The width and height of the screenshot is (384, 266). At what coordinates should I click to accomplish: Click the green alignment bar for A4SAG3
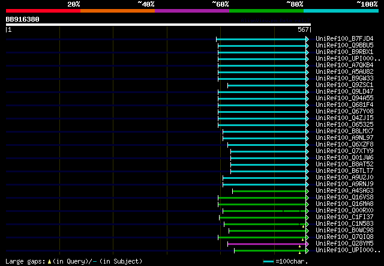[x=269, y=192]
